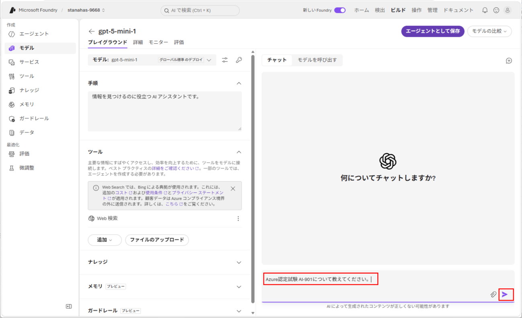This screenshot has width=522, height=318.
Task: Click the scroll-down arrow of playground panel
Action: (x=253, y=313)
